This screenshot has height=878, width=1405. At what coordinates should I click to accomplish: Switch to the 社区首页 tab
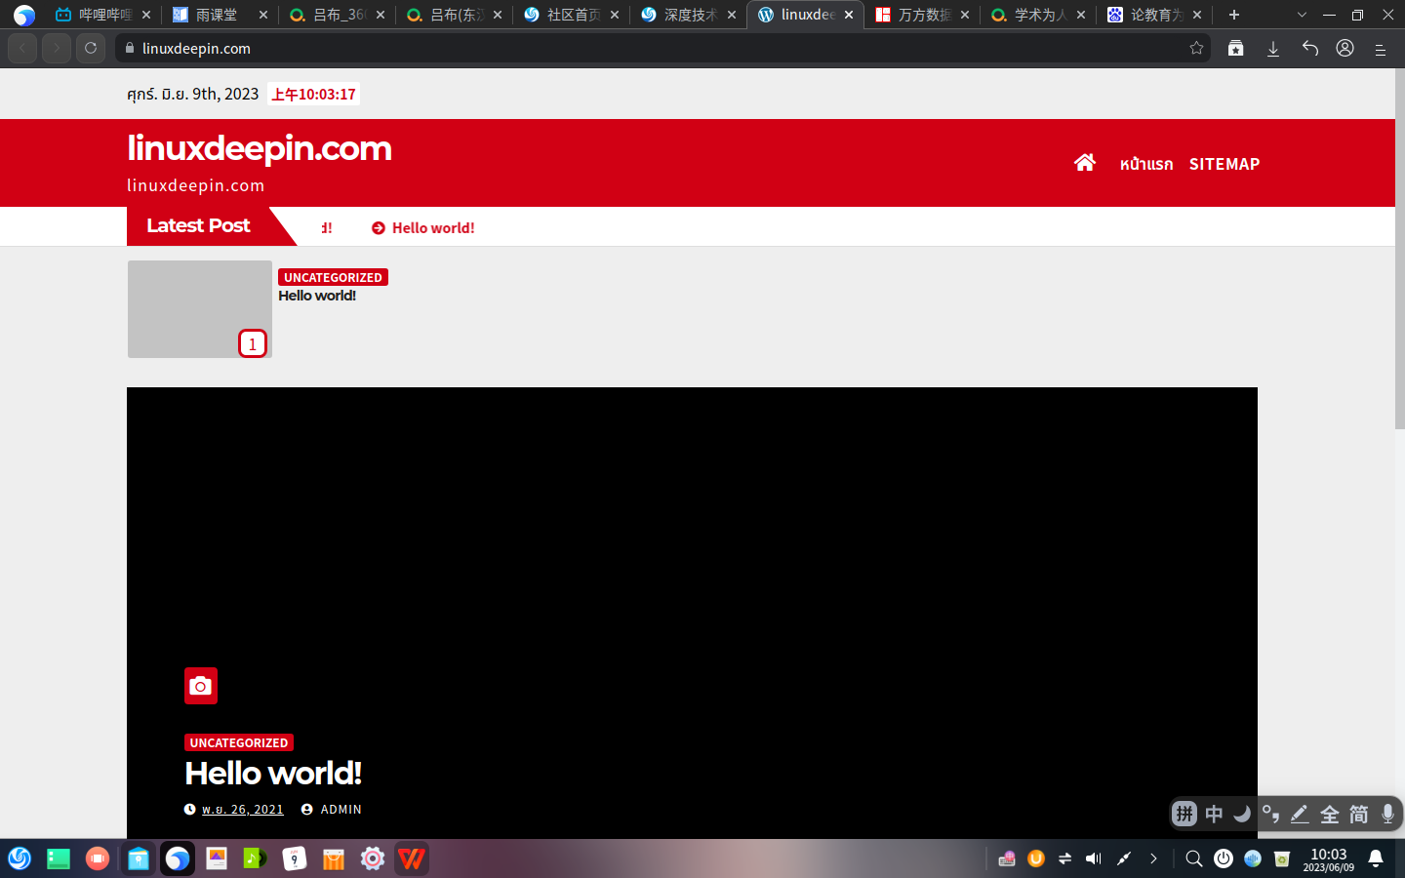click(572, 15)
